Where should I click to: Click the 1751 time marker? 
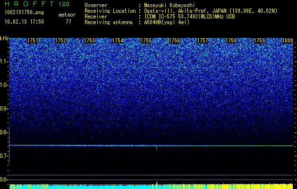pyautogui.click(x=33, y=41)
